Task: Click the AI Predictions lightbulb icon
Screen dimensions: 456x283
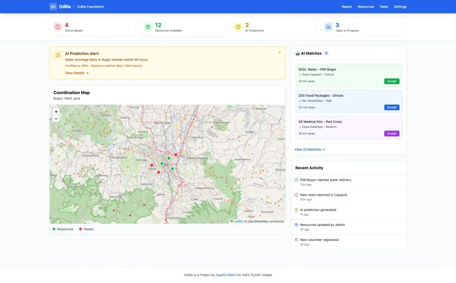Action: tap(238, 26)
